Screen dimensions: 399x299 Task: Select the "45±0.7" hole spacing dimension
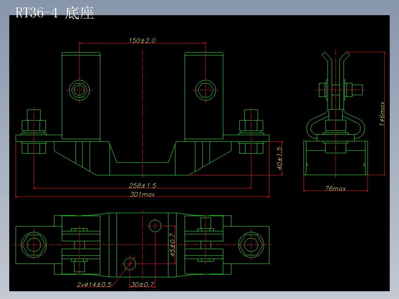pos(172,245)
